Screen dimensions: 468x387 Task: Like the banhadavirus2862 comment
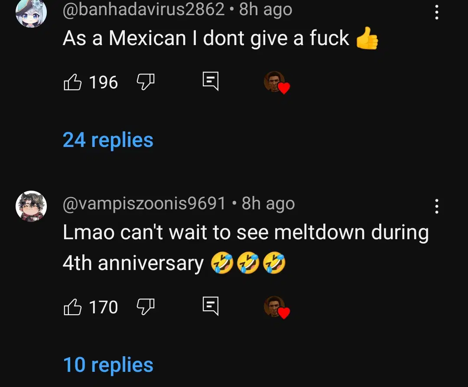pyautogui.click(x=72, y=82)
